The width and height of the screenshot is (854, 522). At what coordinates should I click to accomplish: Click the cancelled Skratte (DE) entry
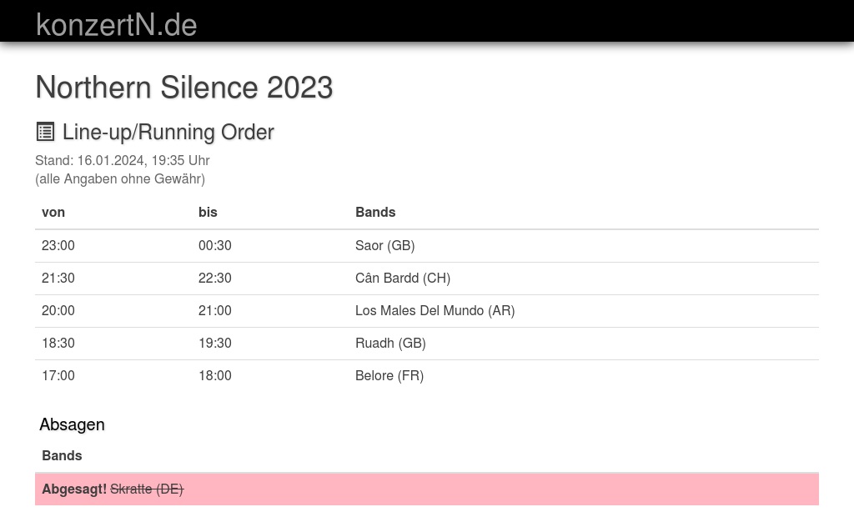147,489
